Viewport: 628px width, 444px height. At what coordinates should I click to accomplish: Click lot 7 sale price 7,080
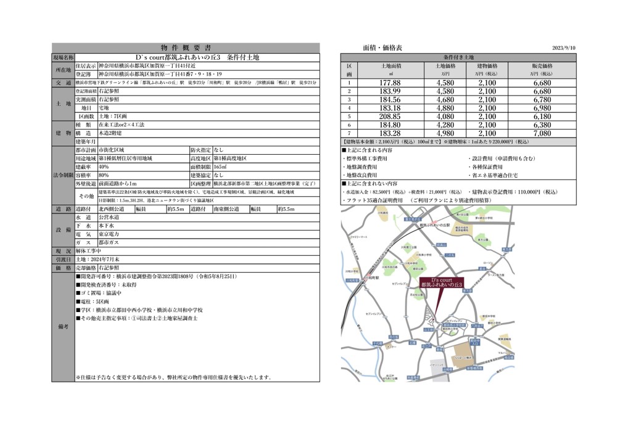(x=541, y=133)
